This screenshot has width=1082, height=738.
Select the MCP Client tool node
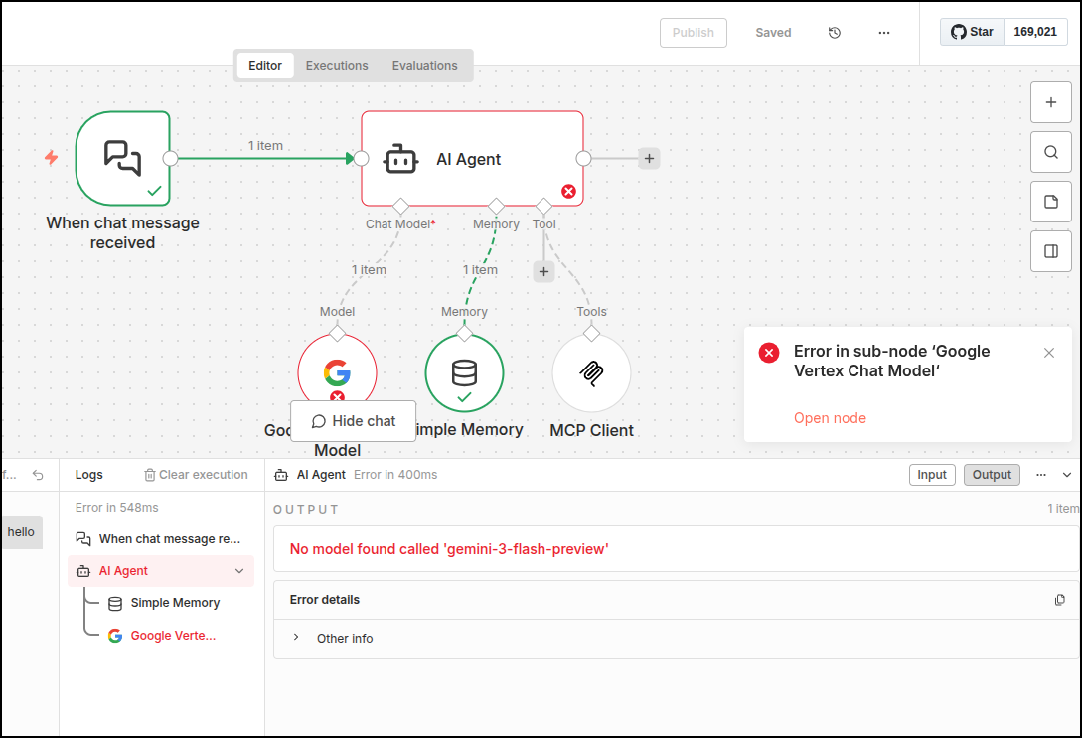(591, 372)
